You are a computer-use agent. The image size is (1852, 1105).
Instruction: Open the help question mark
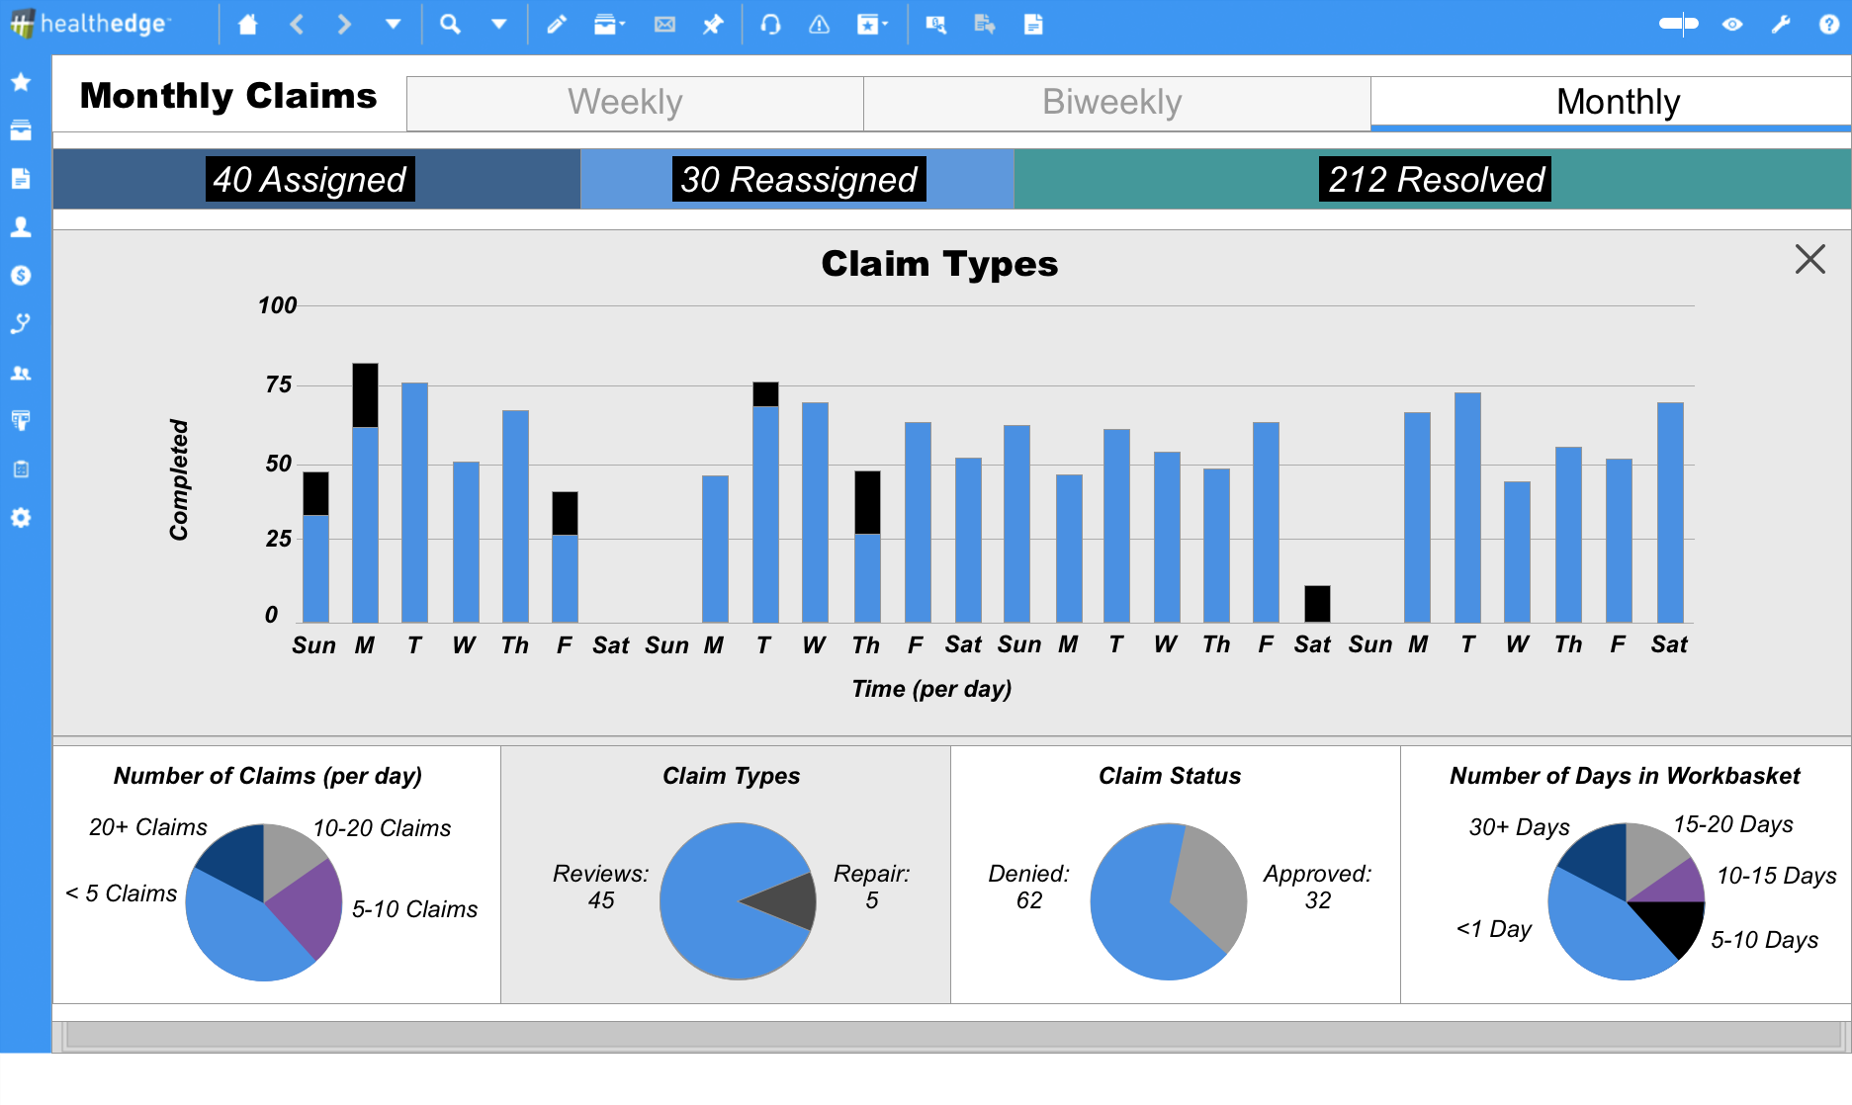click(x=1829, y=25)
